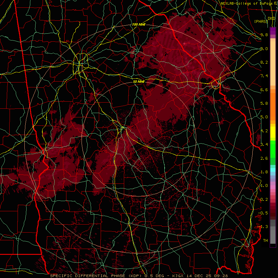Viewport: 278px width, 278px height.
Task: Select the 0.2 legend value
Action: point(264,200)
